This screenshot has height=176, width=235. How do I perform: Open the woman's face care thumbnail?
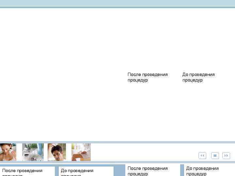(x=8, y=152)
